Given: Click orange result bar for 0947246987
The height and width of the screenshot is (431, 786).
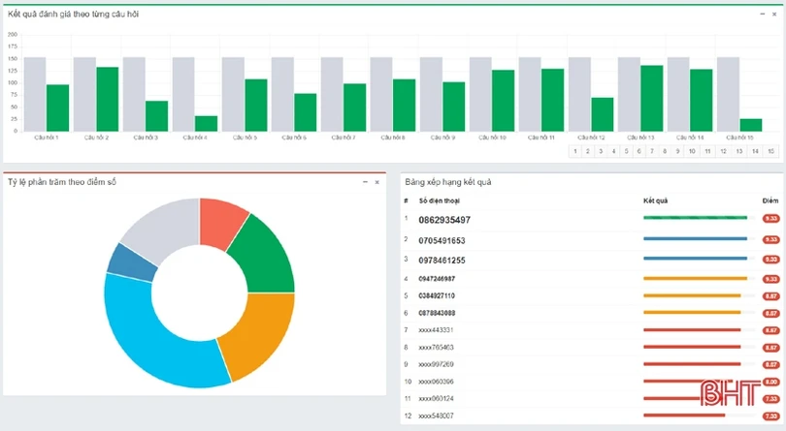Looking at the screenshot, I should click(x=695, y=279).
